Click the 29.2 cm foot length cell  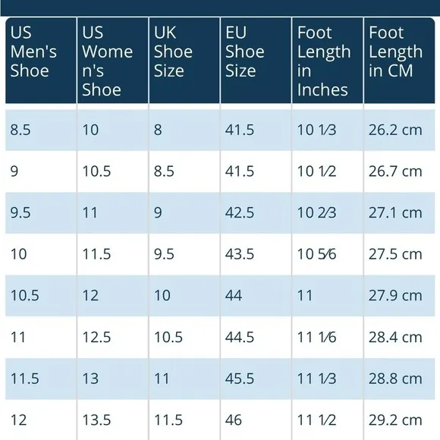pyautogui.click(x=399, y=420)
